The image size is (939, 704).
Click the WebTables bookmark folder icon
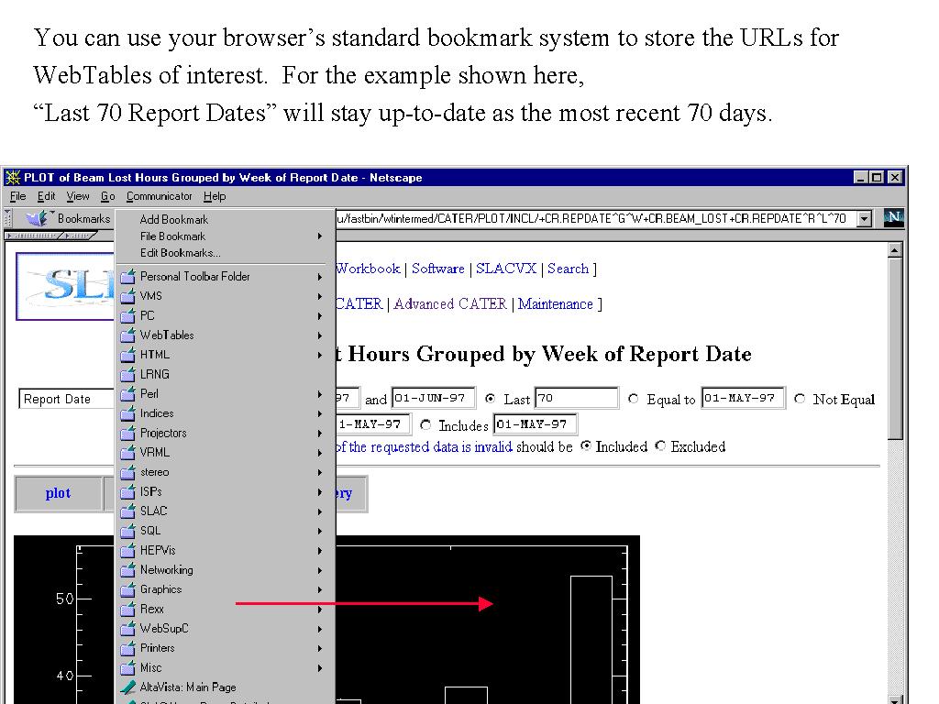pos(128,335)
